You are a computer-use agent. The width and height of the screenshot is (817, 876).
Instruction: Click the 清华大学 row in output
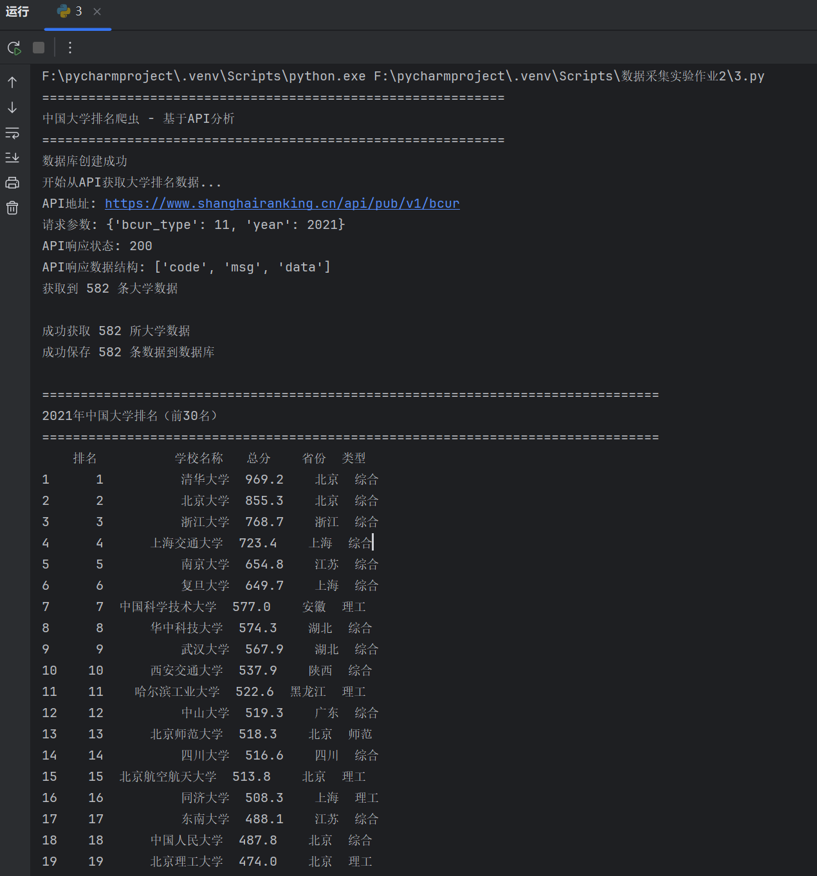(x=210, y=480)
